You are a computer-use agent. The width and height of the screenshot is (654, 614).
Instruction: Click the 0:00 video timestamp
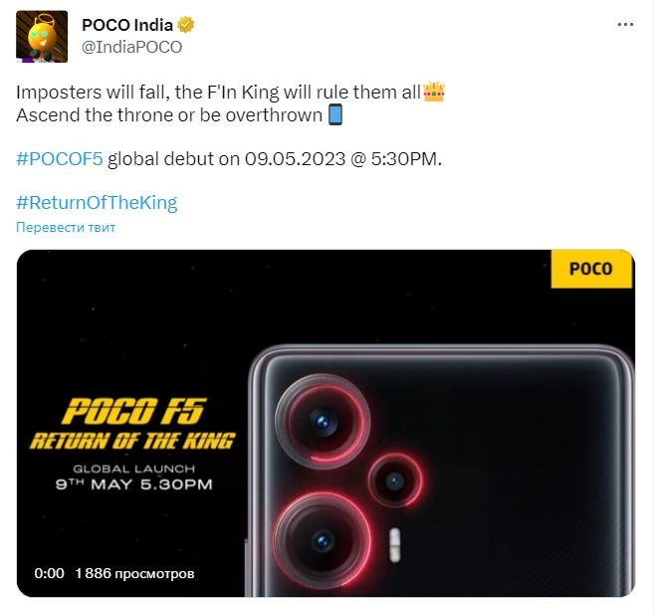coord(49,573)
